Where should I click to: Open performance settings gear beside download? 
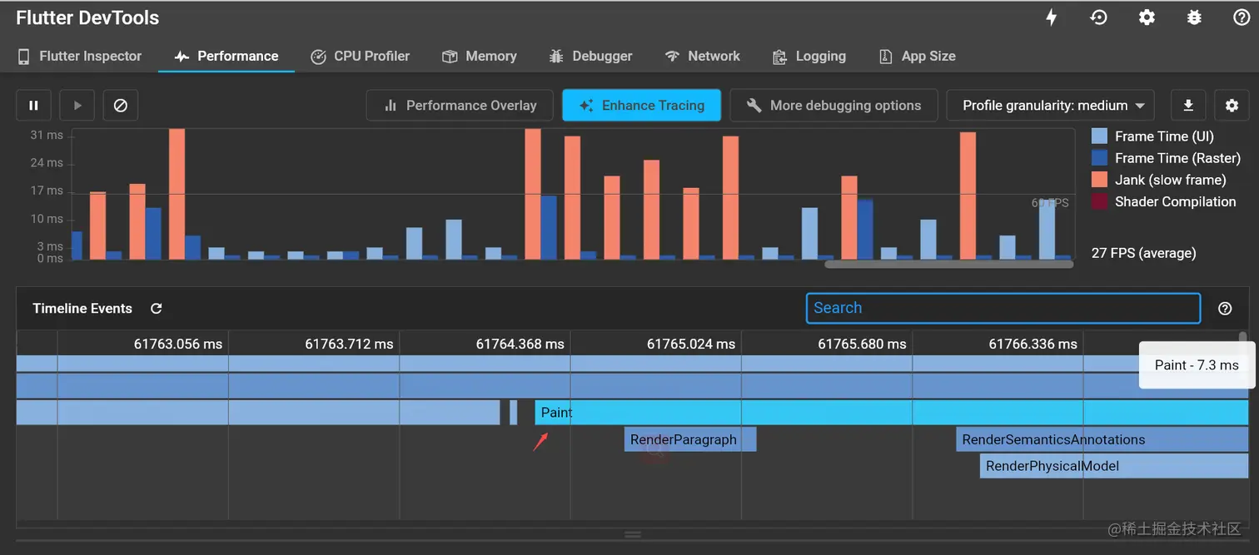tap(1232, 106)
